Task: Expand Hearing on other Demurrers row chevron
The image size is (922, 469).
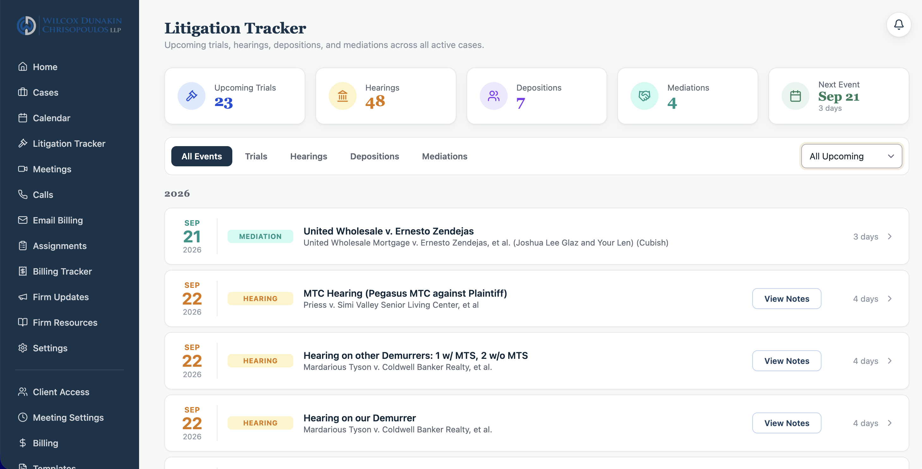Action: point(890,361)
